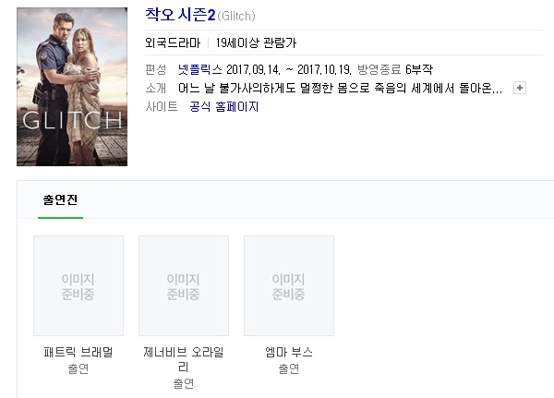Screen dimensions: 554x398
Task: Select the 출연진 tab
Action: pyautogui.click(x=60, y=199)
